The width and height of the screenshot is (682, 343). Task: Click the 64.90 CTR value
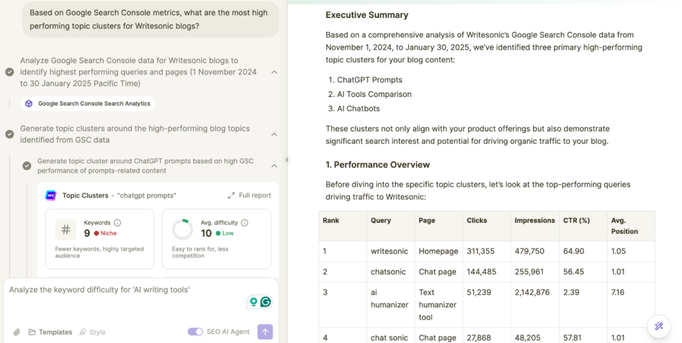click(x=573, y=251)
